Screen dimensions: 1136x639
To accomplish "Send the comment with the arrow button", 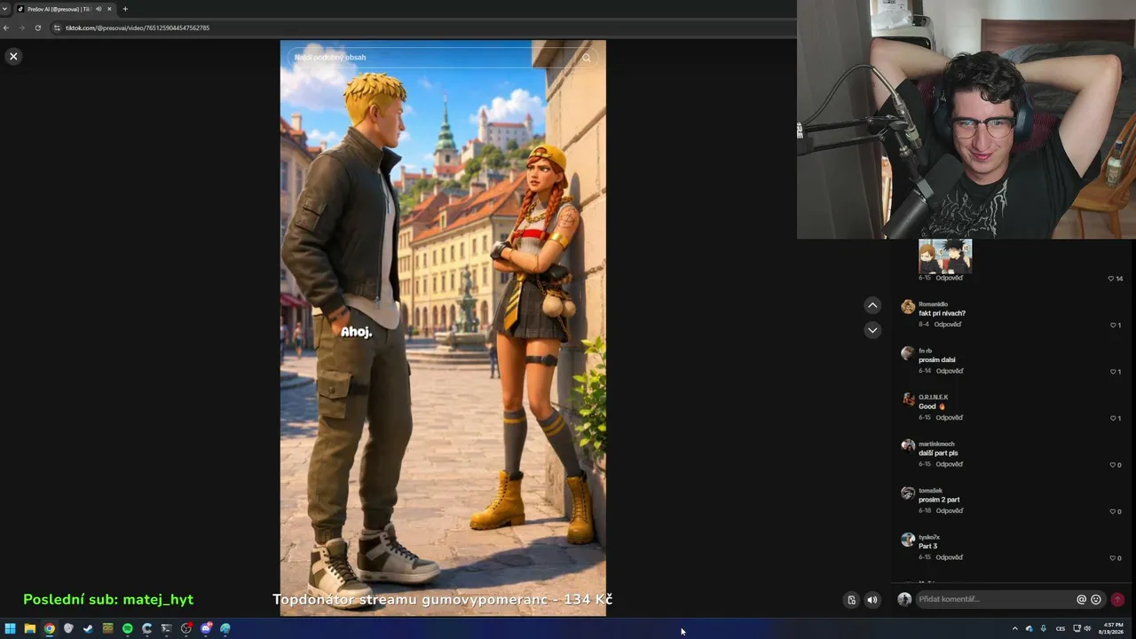I will click(x=1117, y=599).
